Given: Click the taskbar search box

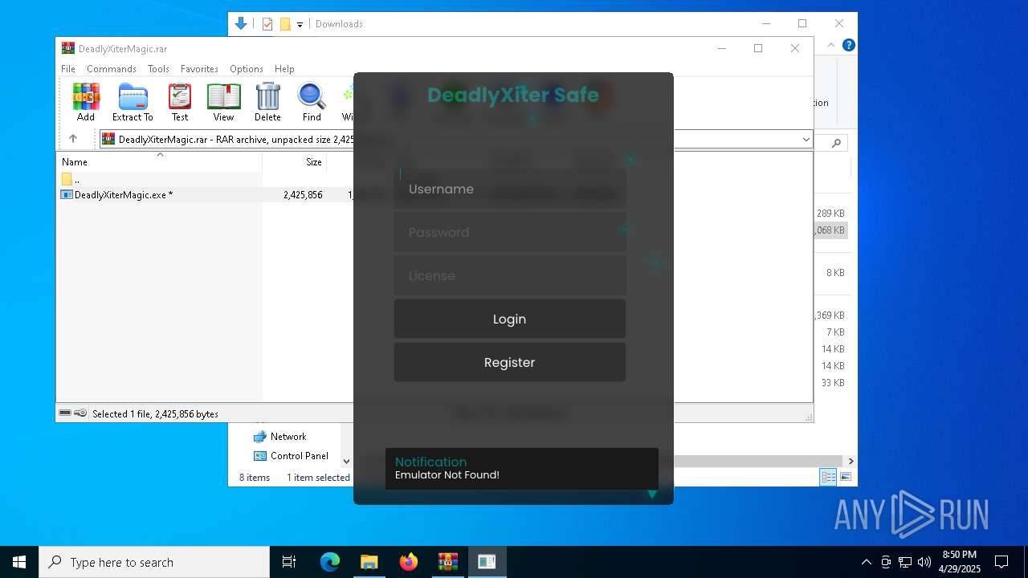Looking at the screenshot, I should pyautogui.click(x=154, y=562).
